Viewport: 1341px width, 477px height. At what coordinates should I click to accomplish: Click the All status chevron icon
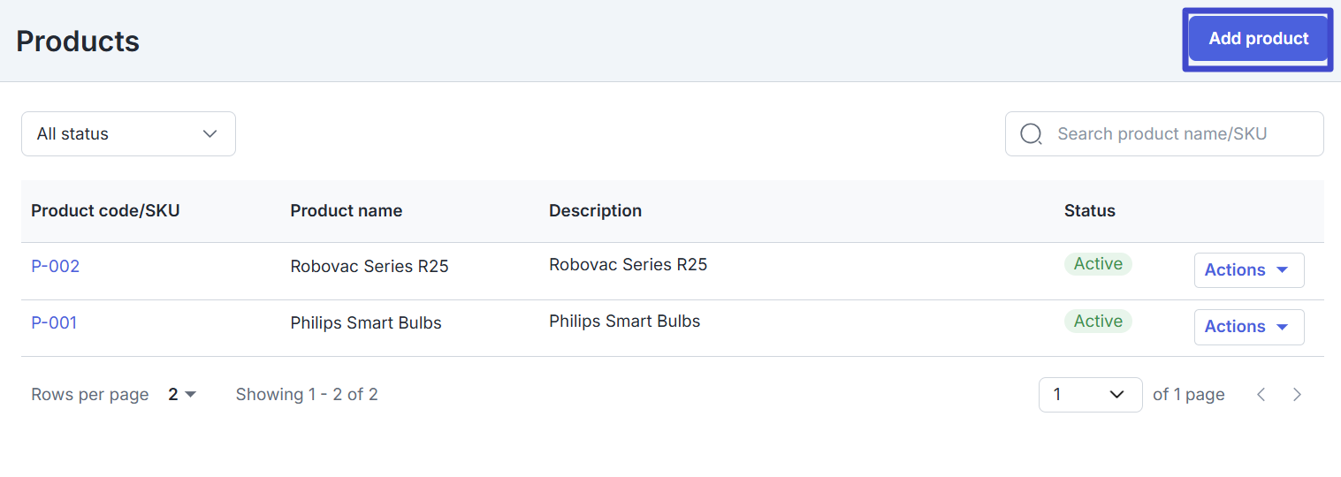click(x=210, y=134)
